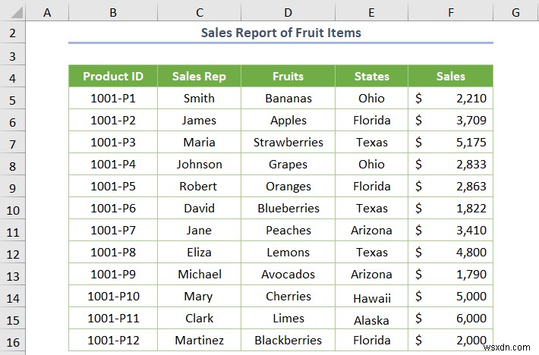Click the 'Hawaii' state cell
This screenshot has width=539, height=355.
coord(372,297)
